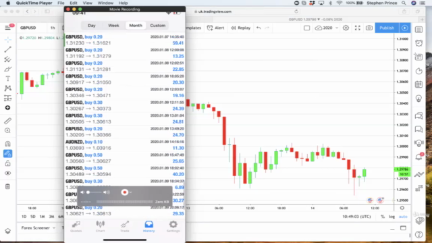Select the text annotation tool
Screen dimensions: 432x243
coord(7,79)
